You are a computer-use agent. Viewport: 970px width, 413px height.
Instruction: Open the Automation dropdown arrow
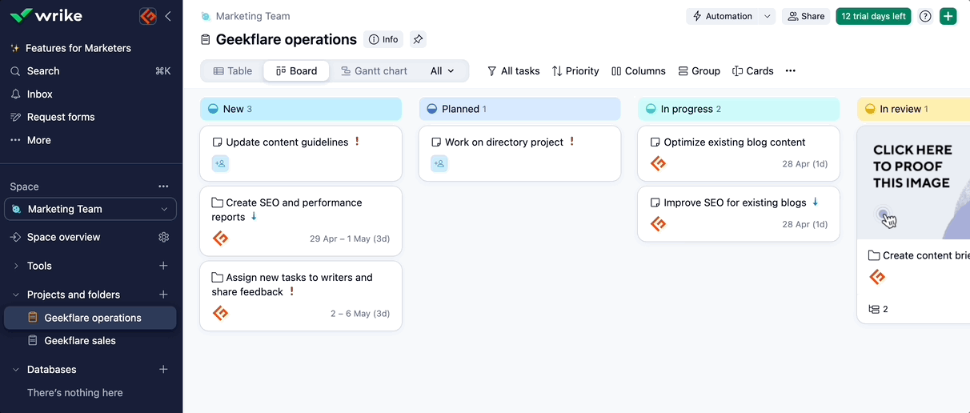[x=768, y=16]
